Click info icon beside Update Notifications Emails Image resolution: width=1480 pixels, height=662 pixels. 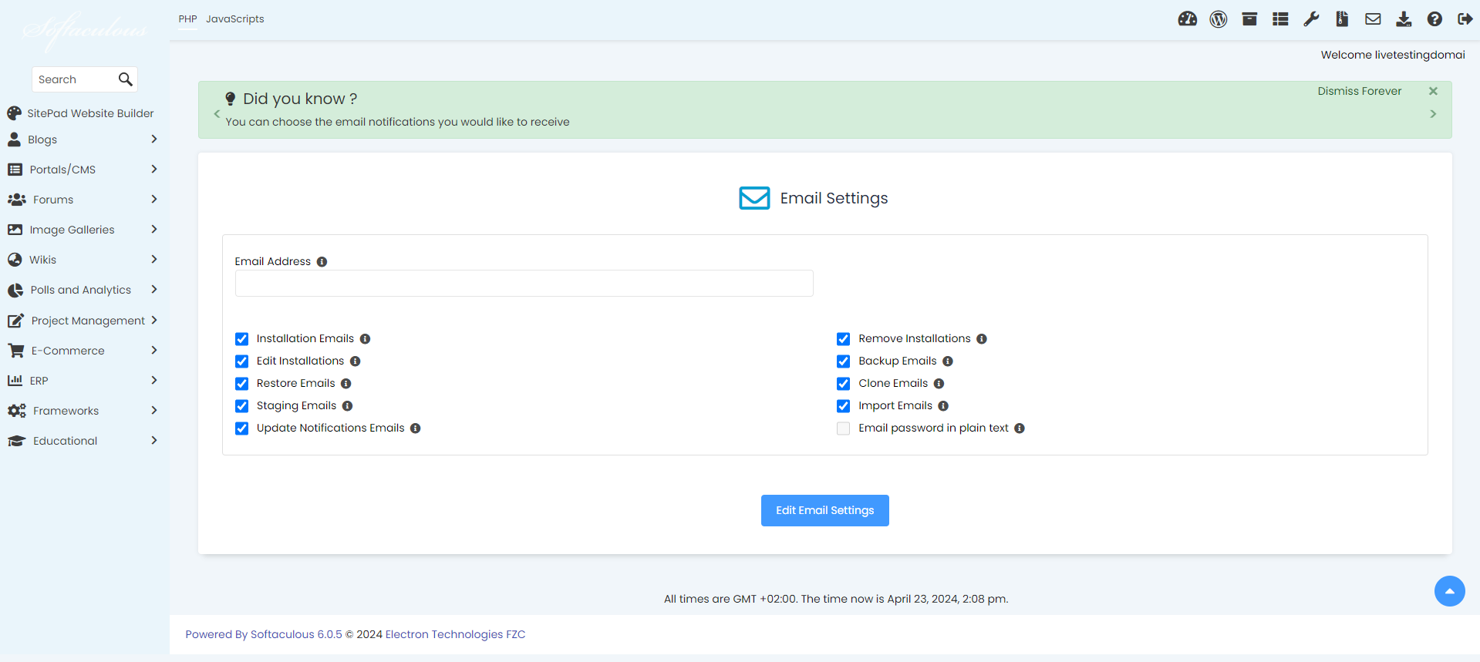416,428
